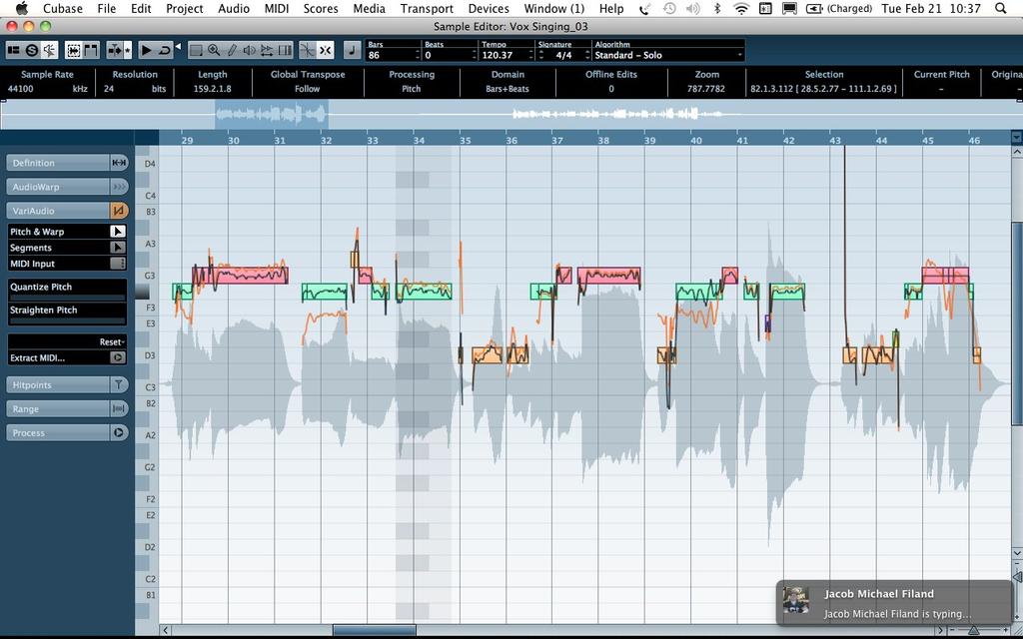Click the Bars value field showing 86
1023x639 pixels.
[392, 56]
